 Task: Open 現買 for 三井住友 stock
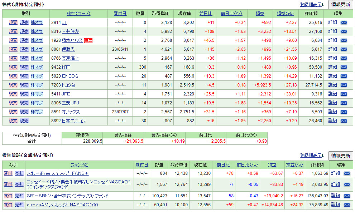point(13,31)
